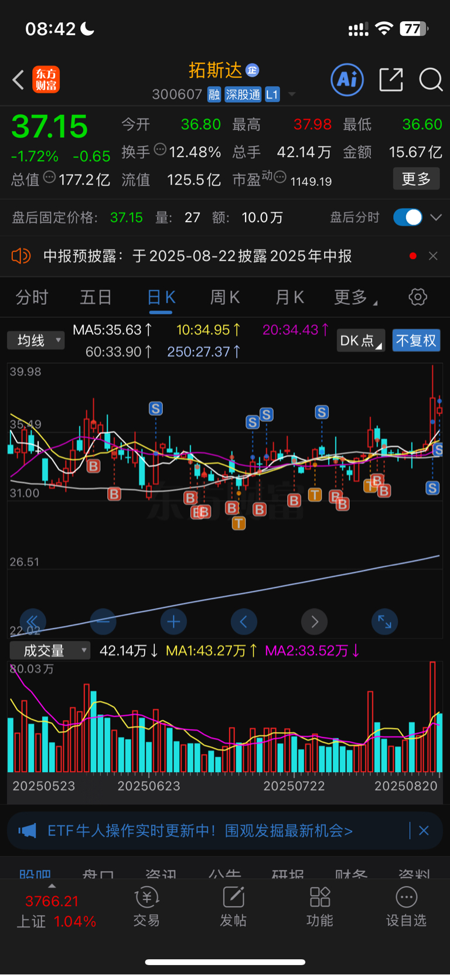The image size is (450, 975).
Task: Tap the announcement speaker icon
Action: click(x=21, y=256)
